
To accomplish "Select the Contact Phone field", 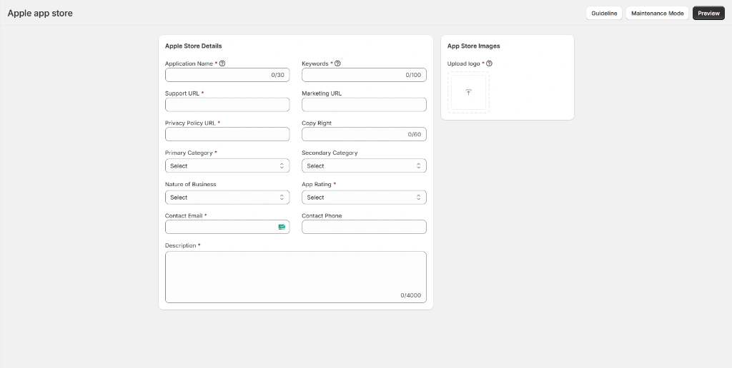I will 364,227.
